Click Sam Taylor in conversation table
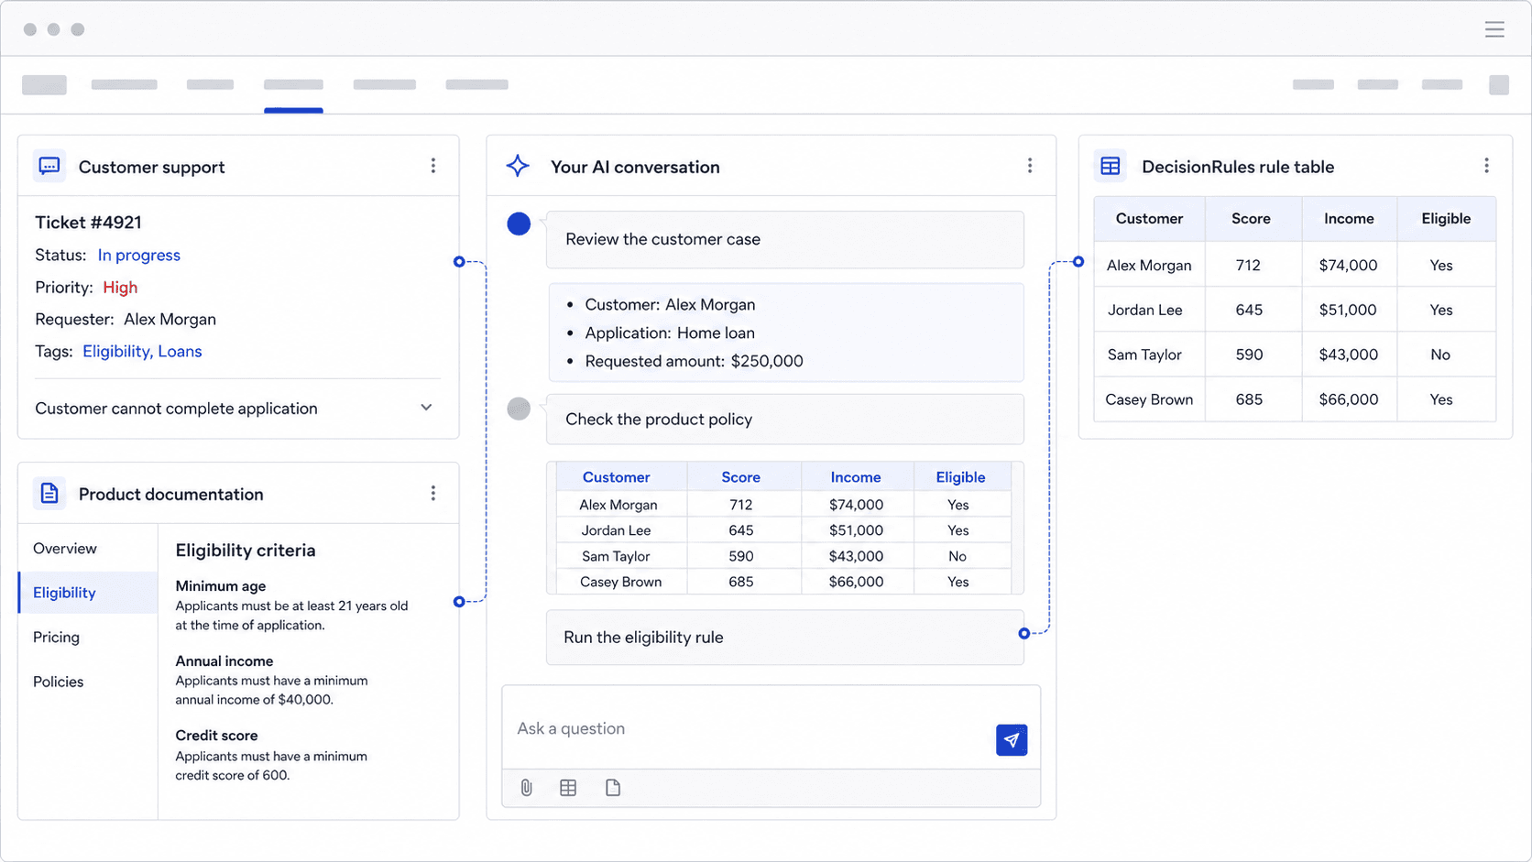This screenshot has width=1532, height=862. point(616,556)
